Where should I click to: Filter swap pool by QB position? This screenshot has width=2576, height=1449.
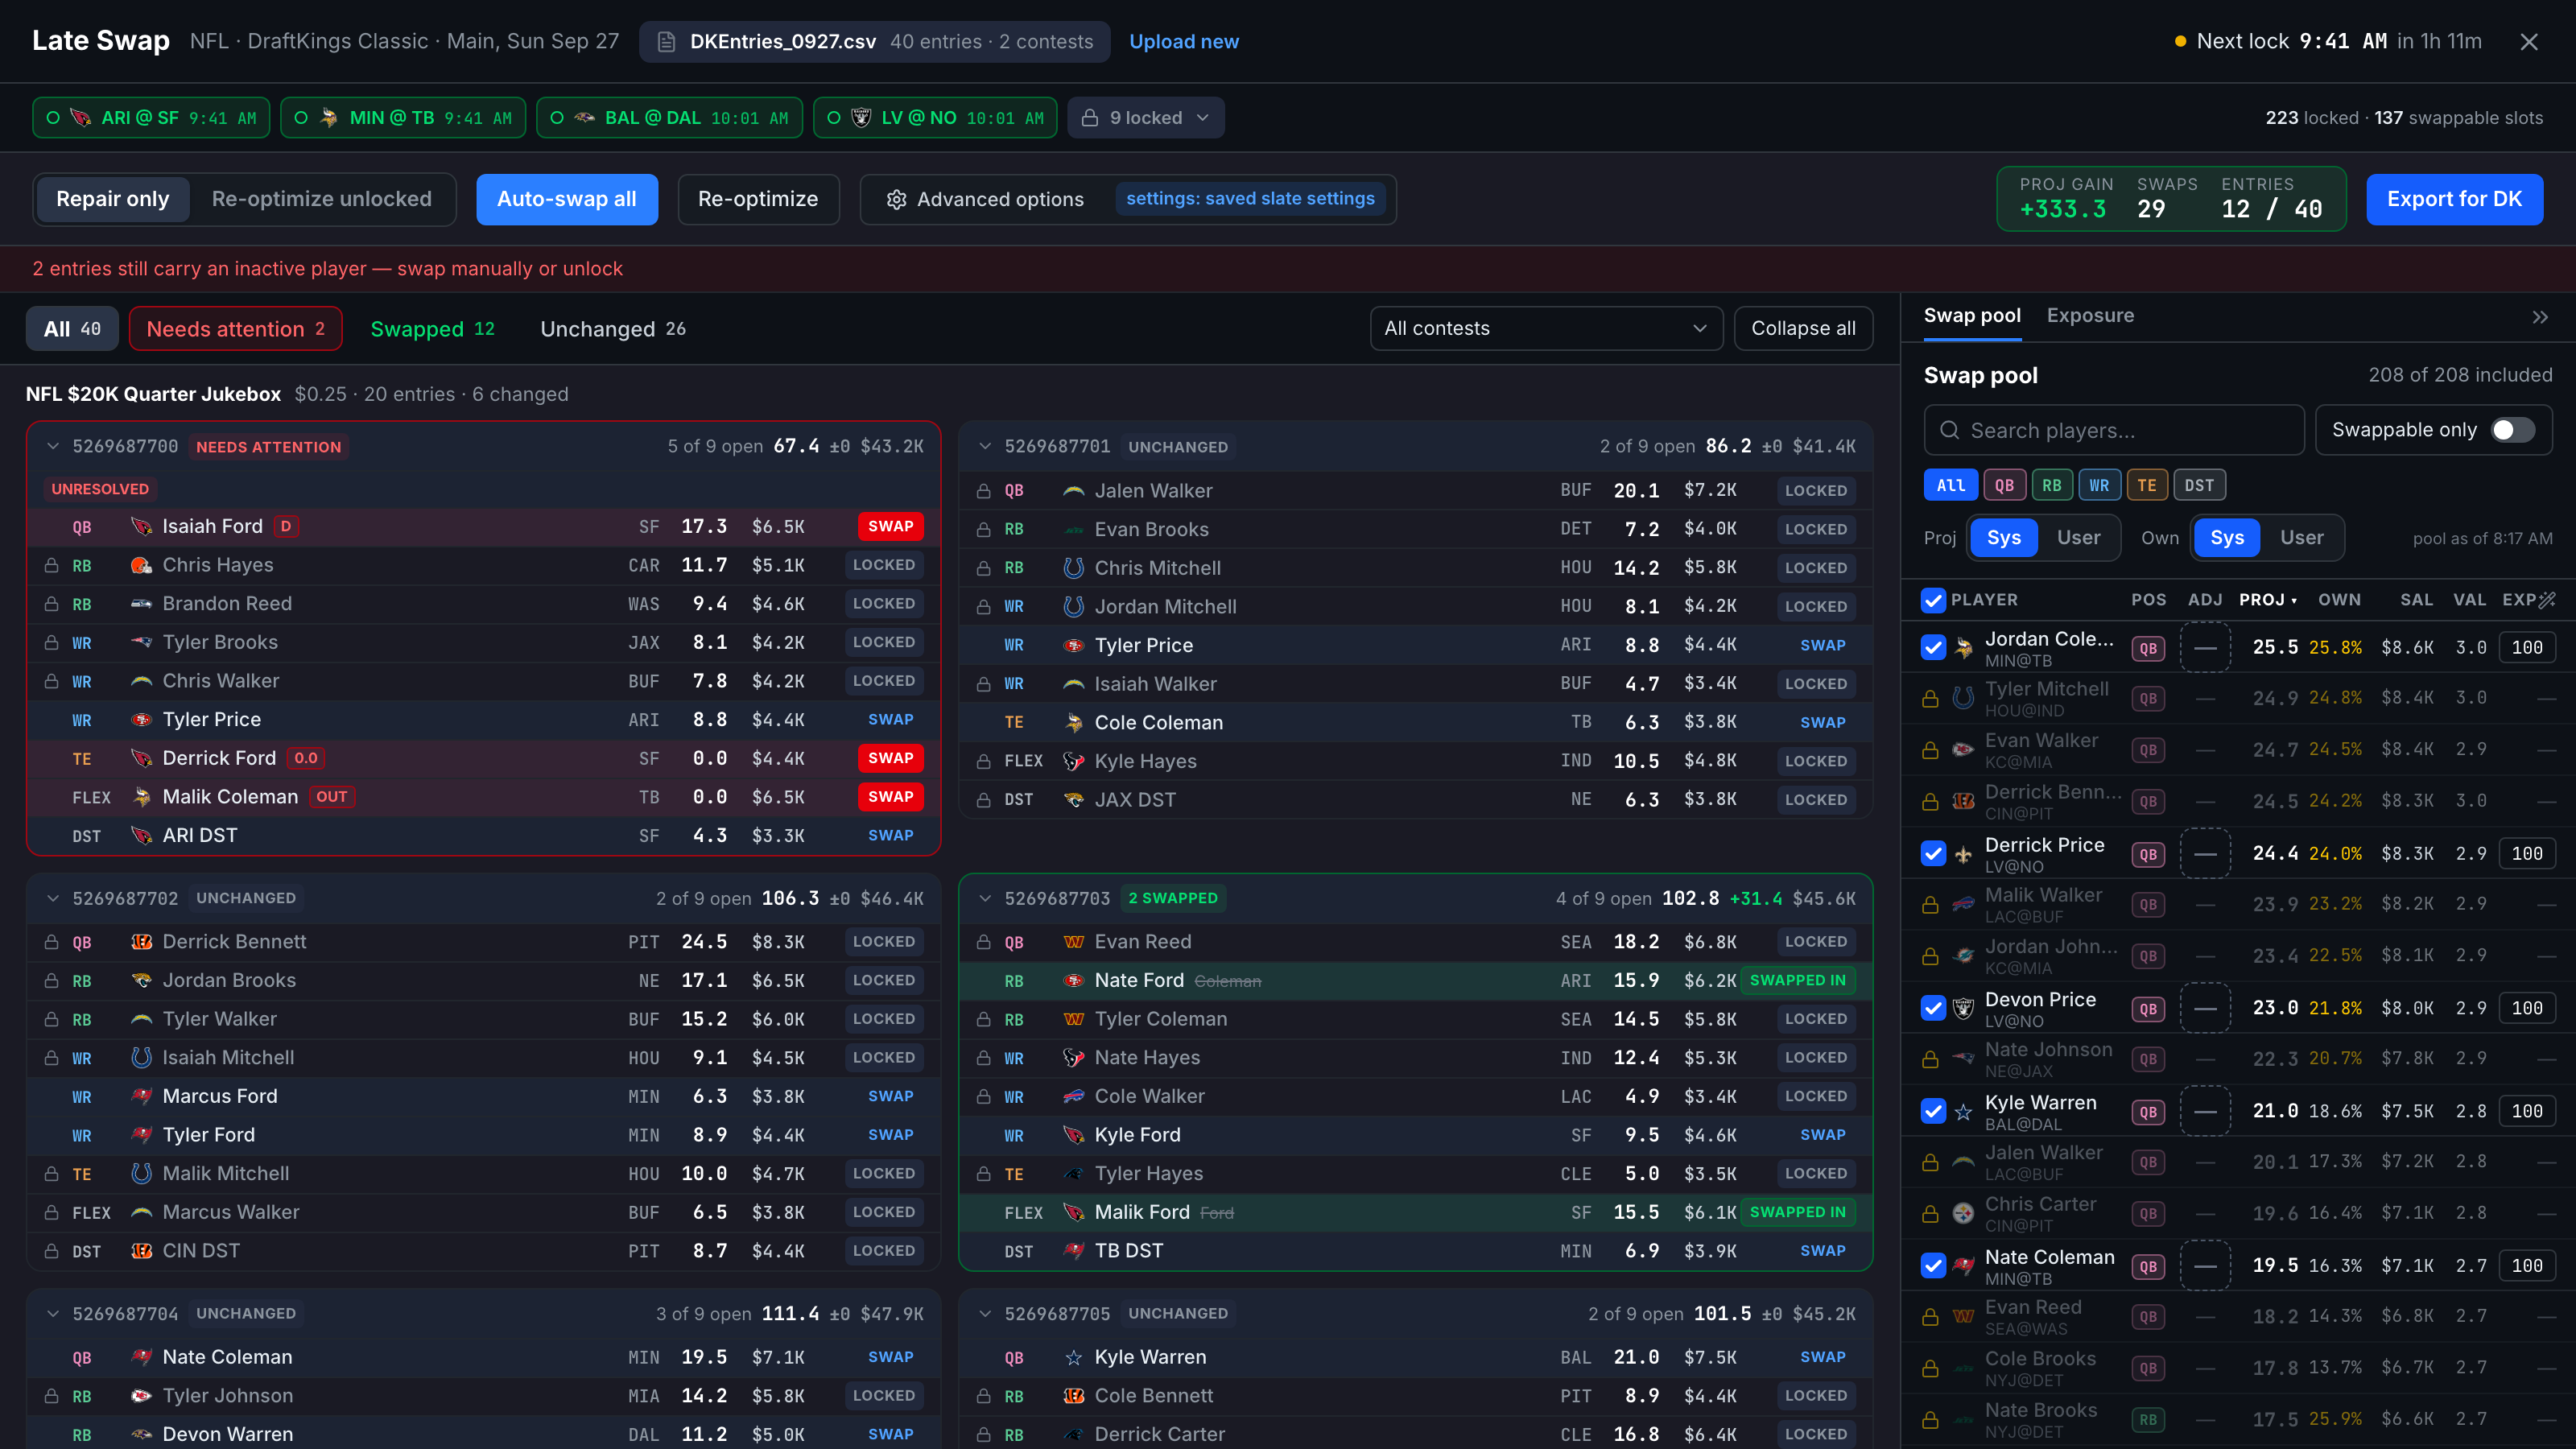(2004, 486)
